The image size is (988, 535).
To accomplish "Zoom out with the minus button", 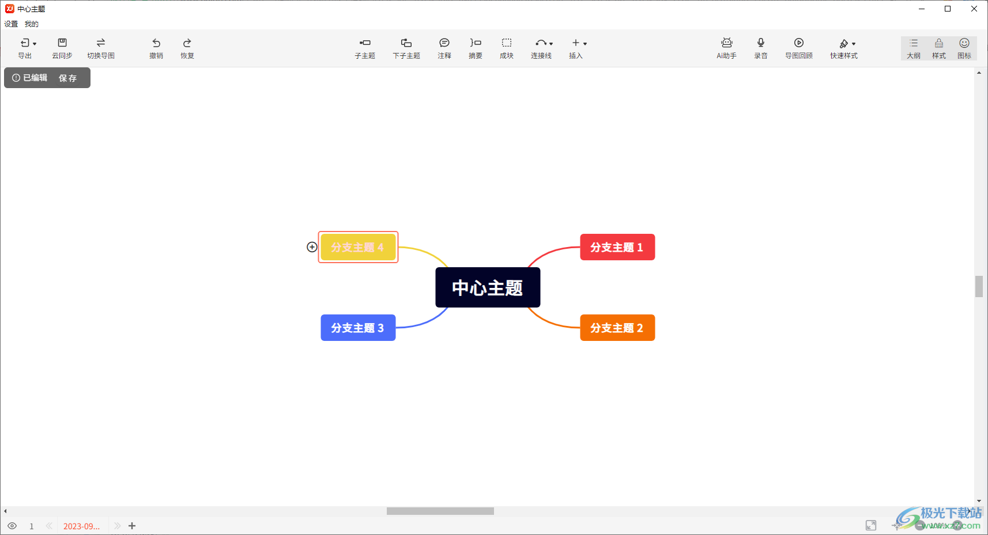I will click(x=920, y=525).
